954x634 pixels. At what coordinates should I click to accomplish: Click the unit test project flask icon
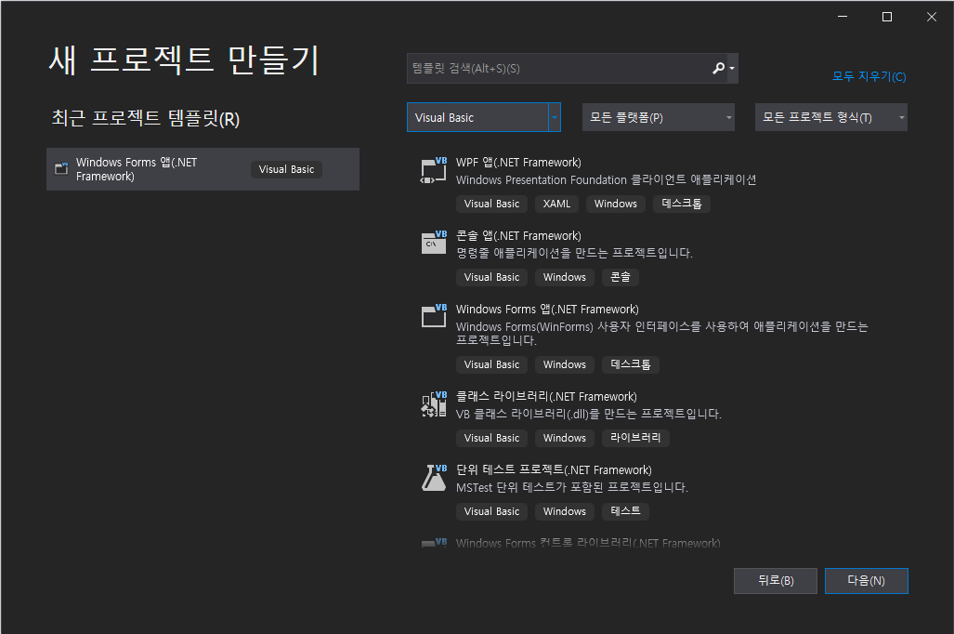[434, 478]
